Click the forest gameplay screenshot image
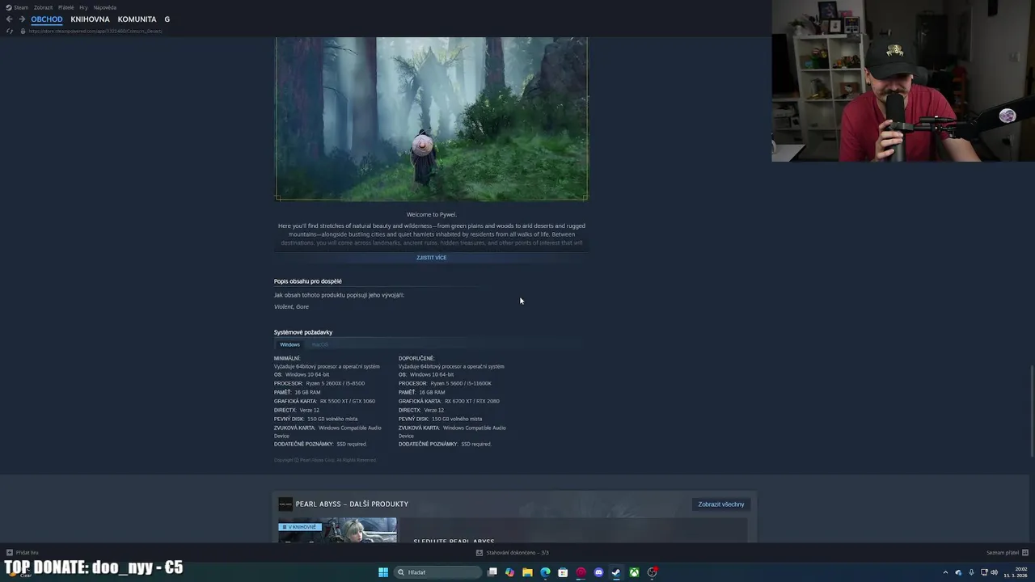 tap(431, 118)
